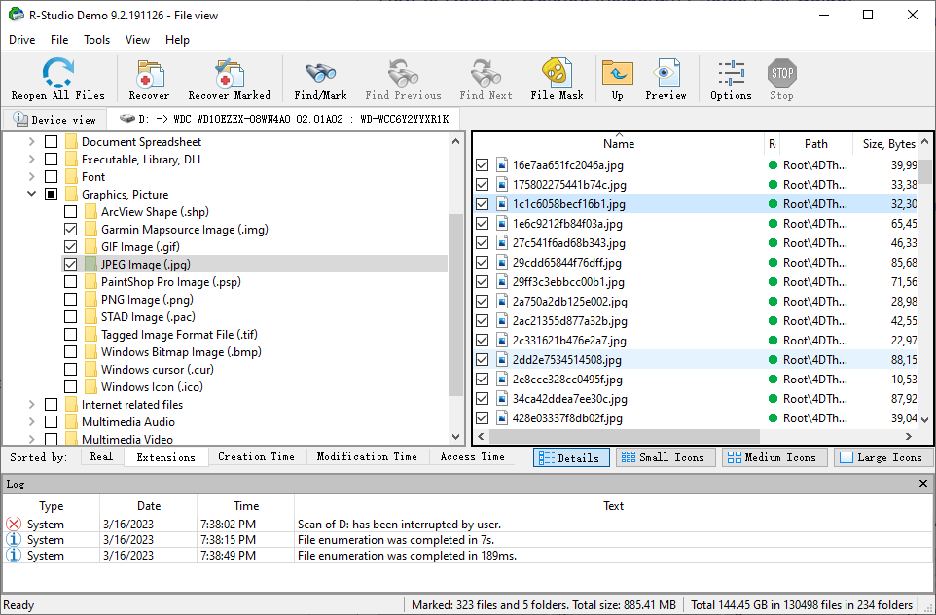Uncheck the GIF Image (.gif) checkbox

[x=70, y=246]
